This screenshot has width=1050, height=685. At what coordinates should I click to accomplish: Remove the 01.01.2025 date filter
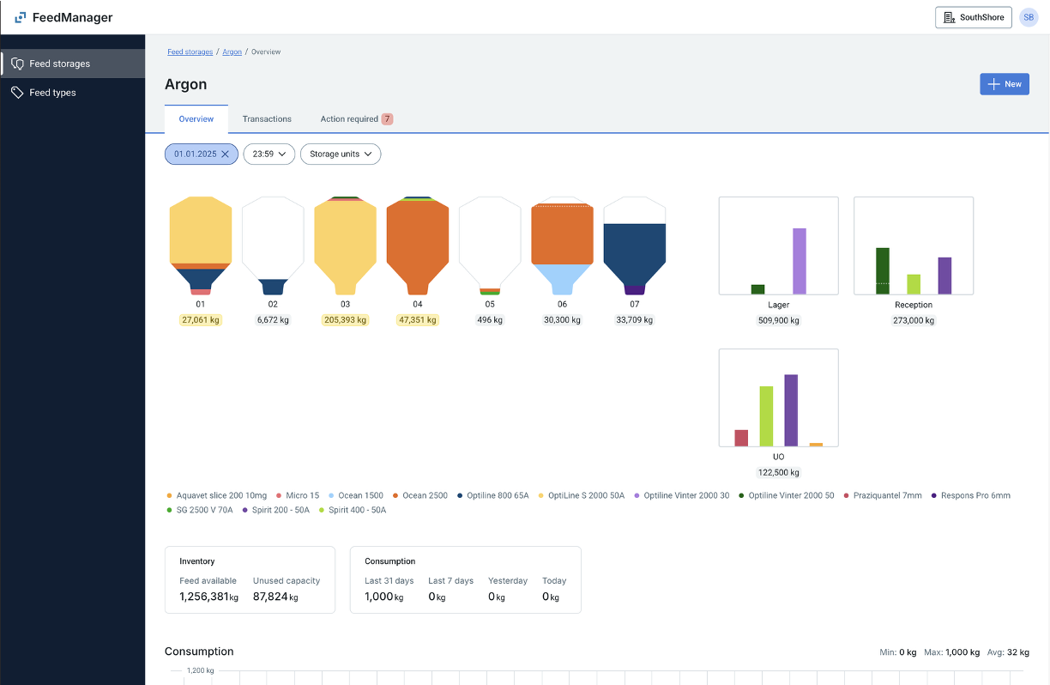click(x=225, y=154)
